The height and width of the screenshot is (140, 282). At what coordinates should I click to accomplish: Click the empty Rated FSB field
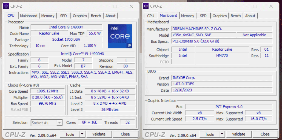click(x=47, y=109)
